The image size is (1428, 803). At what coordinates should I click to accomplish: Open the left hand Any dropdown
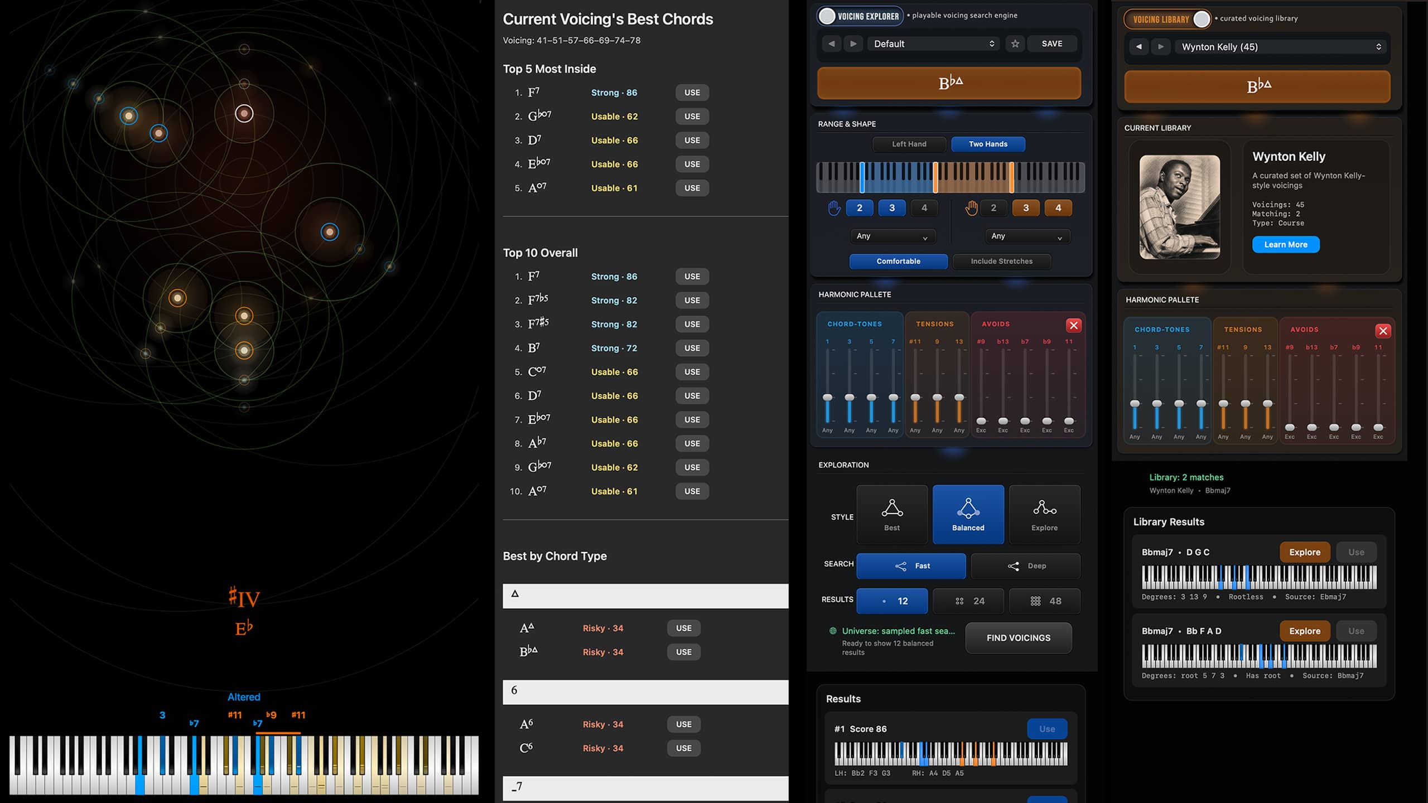click(893, 236)
